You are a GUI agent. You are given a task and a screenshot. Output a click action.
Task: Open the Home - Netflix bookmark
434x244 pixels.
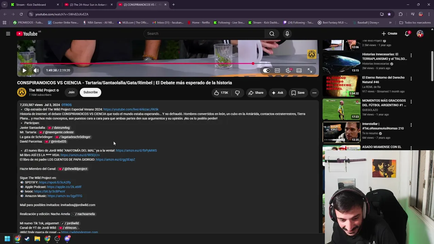198,23
